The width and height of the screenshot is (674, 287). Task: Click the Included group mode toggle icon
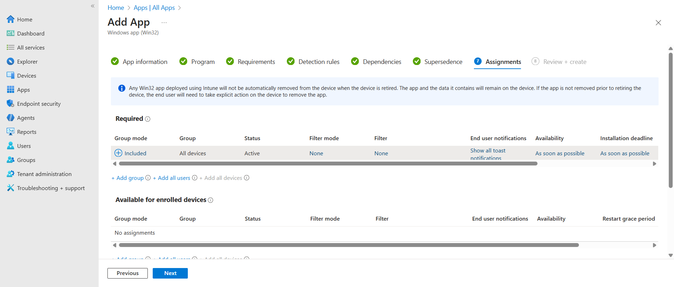[x=118, y=153]
